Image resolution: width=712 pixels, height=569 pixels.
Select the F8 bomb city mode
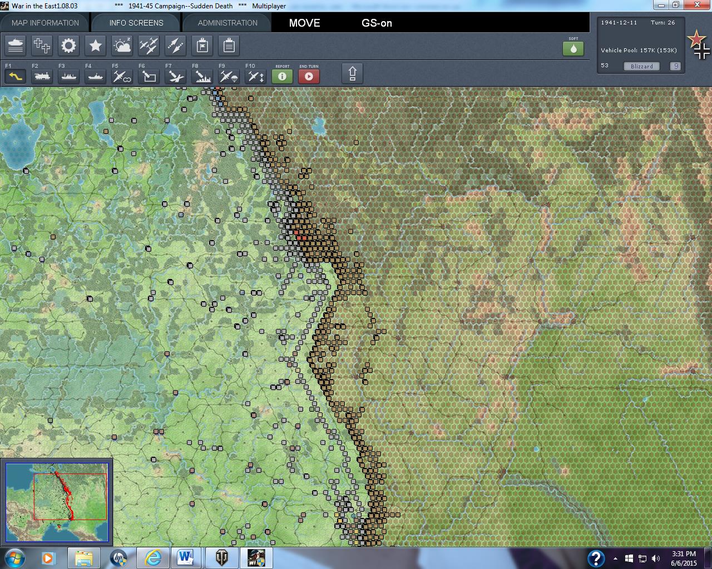click(x=202, y=76)
